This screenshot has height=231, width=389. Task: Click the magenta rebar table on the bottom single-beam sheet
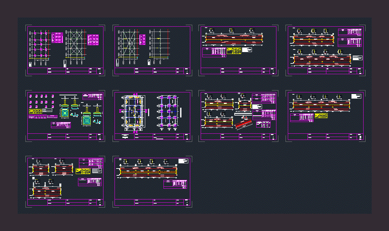point(175,184)
